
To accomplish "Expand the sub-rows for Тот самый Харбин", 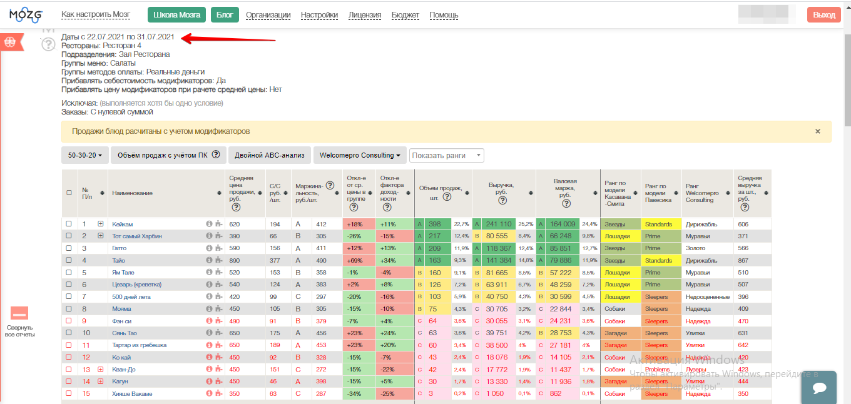I will click(x=100, y=236).
